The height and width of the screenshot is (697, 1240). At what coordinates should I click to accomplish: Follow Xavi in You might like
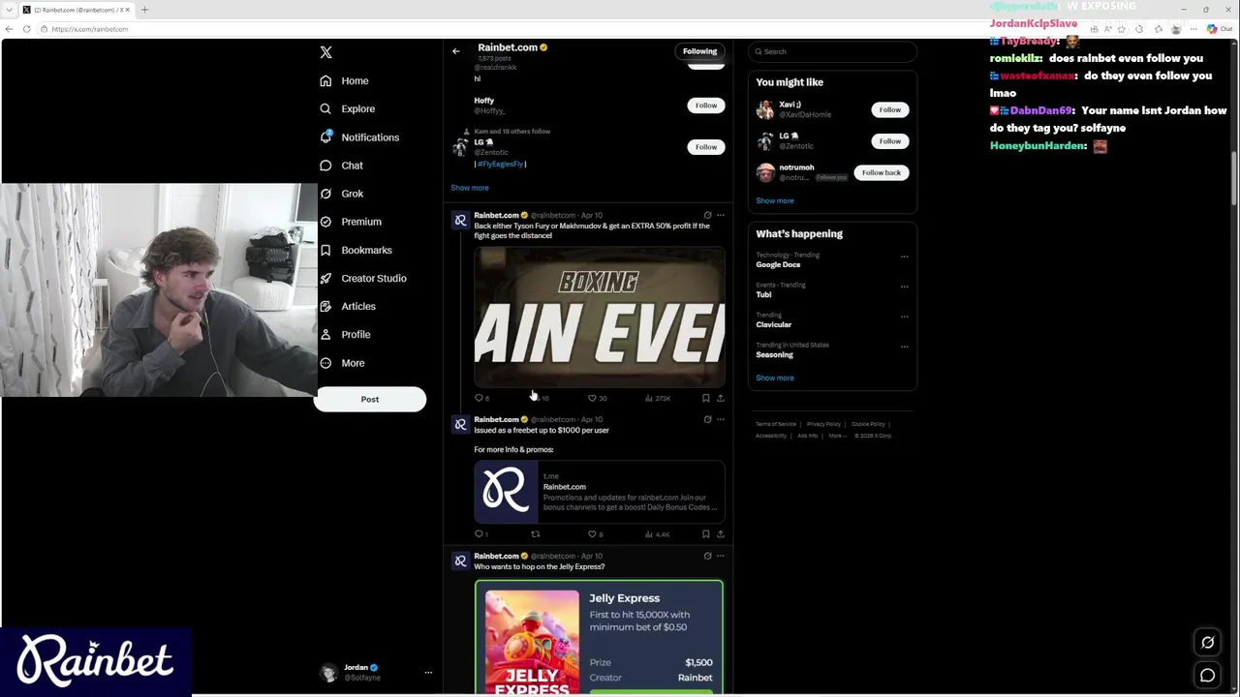coord(889,110)
